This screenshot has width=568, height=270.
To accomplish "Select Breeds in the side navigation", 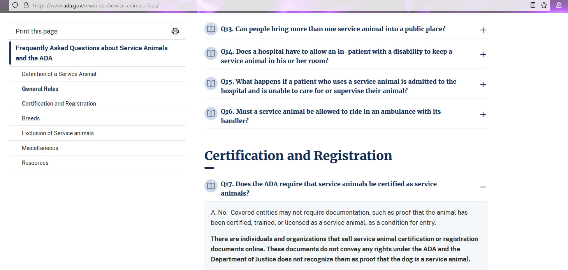I will [x=31, y=118].
